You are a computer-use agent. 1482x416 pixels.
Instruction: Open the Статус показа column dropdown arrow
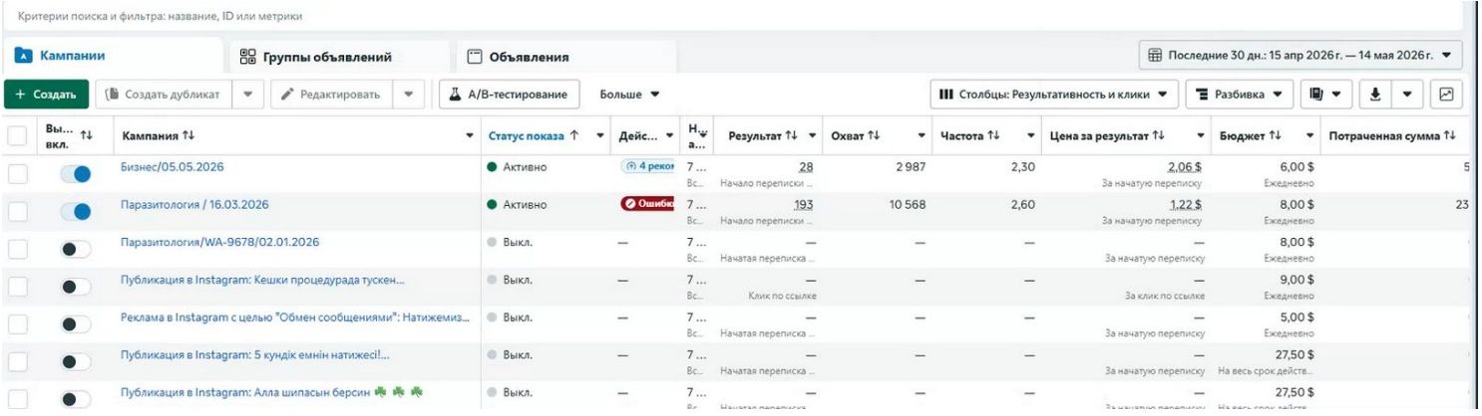tap(601, 136)
